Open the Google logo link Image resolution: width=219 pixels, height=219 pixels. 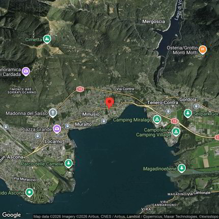pos(12,215)
